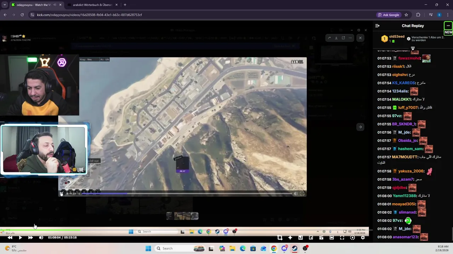Open Discord from taskbar

[x=284, y=249]
